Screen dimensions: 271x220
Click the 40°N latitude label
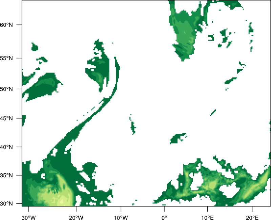click(6, 147)
